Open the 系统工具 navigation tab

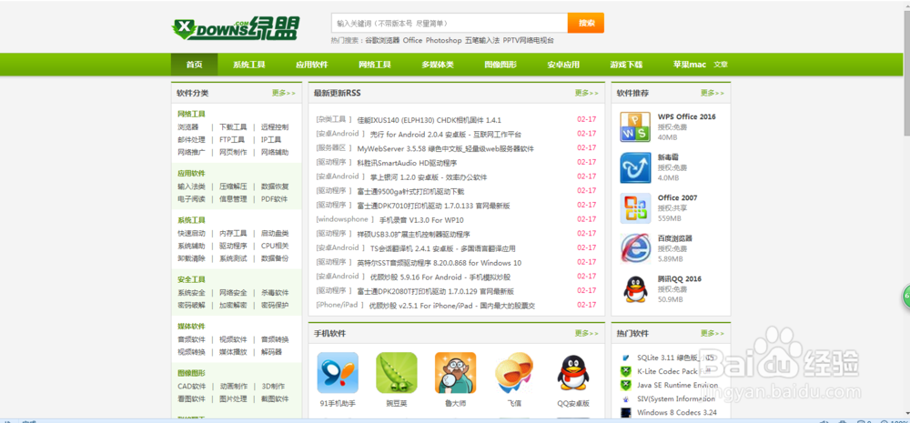click(x=249, y=65)
